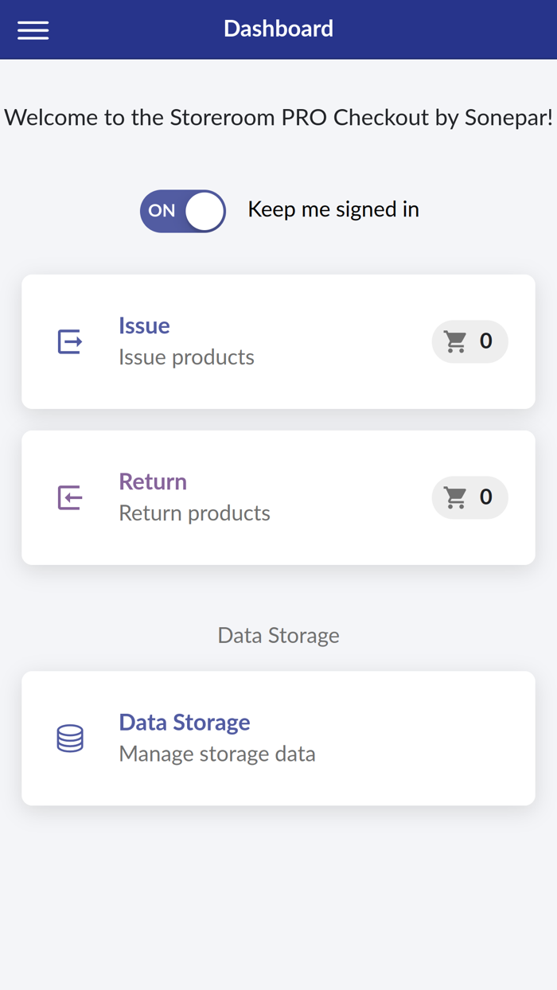
Task: Click the Data Storage card
Action: click(278, 738)
